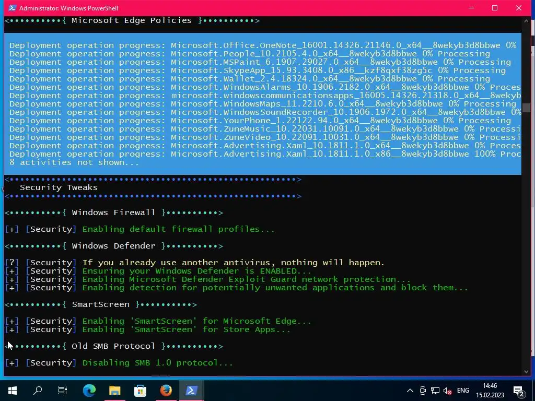Image resolution: width=535 pixels, height=401 pixels.
Task: Click Advertising.Xaml x64 progress line
Action: click(x=265, y=146)
